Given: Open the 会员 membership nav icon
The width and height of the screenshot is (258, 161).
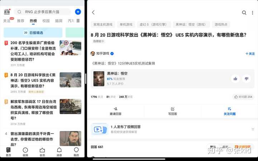Looking at the screenshot, I should point(42,150).
